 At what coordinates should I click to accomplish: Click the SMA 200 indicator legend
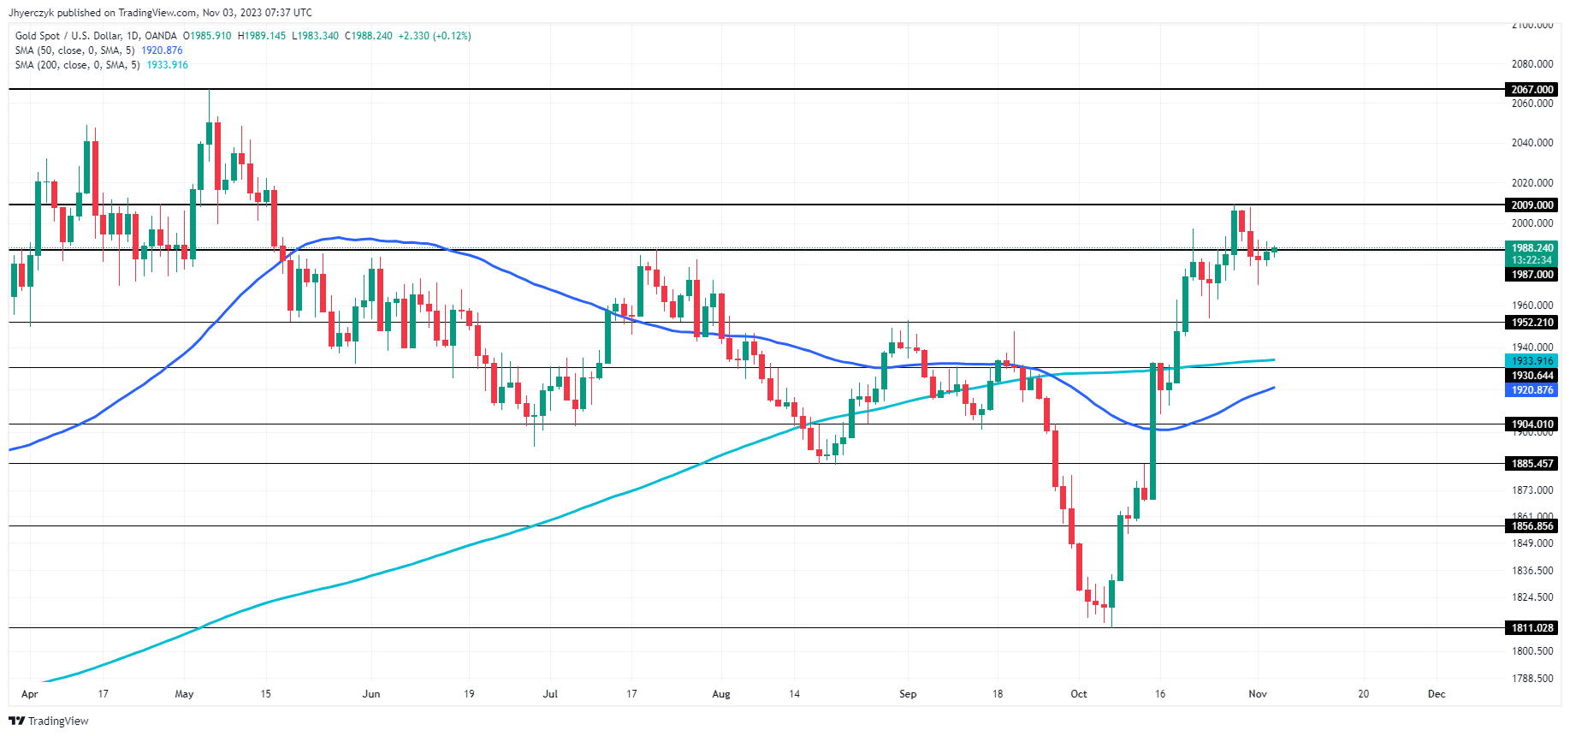77,65
